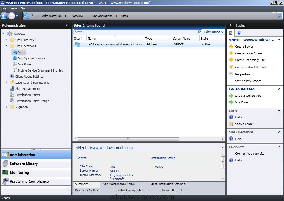
Task: Open the address bar dropdown arrow
Action: (274, 16)
